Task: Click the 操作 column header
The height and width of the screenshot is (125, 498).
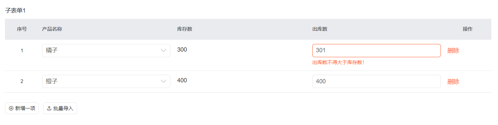Action: tap(467, 29)
